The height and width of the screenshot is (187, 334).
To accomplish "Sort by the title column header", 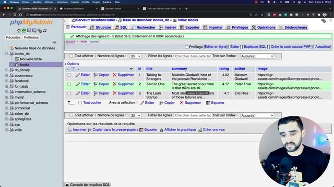I will [x=149, y=69].
